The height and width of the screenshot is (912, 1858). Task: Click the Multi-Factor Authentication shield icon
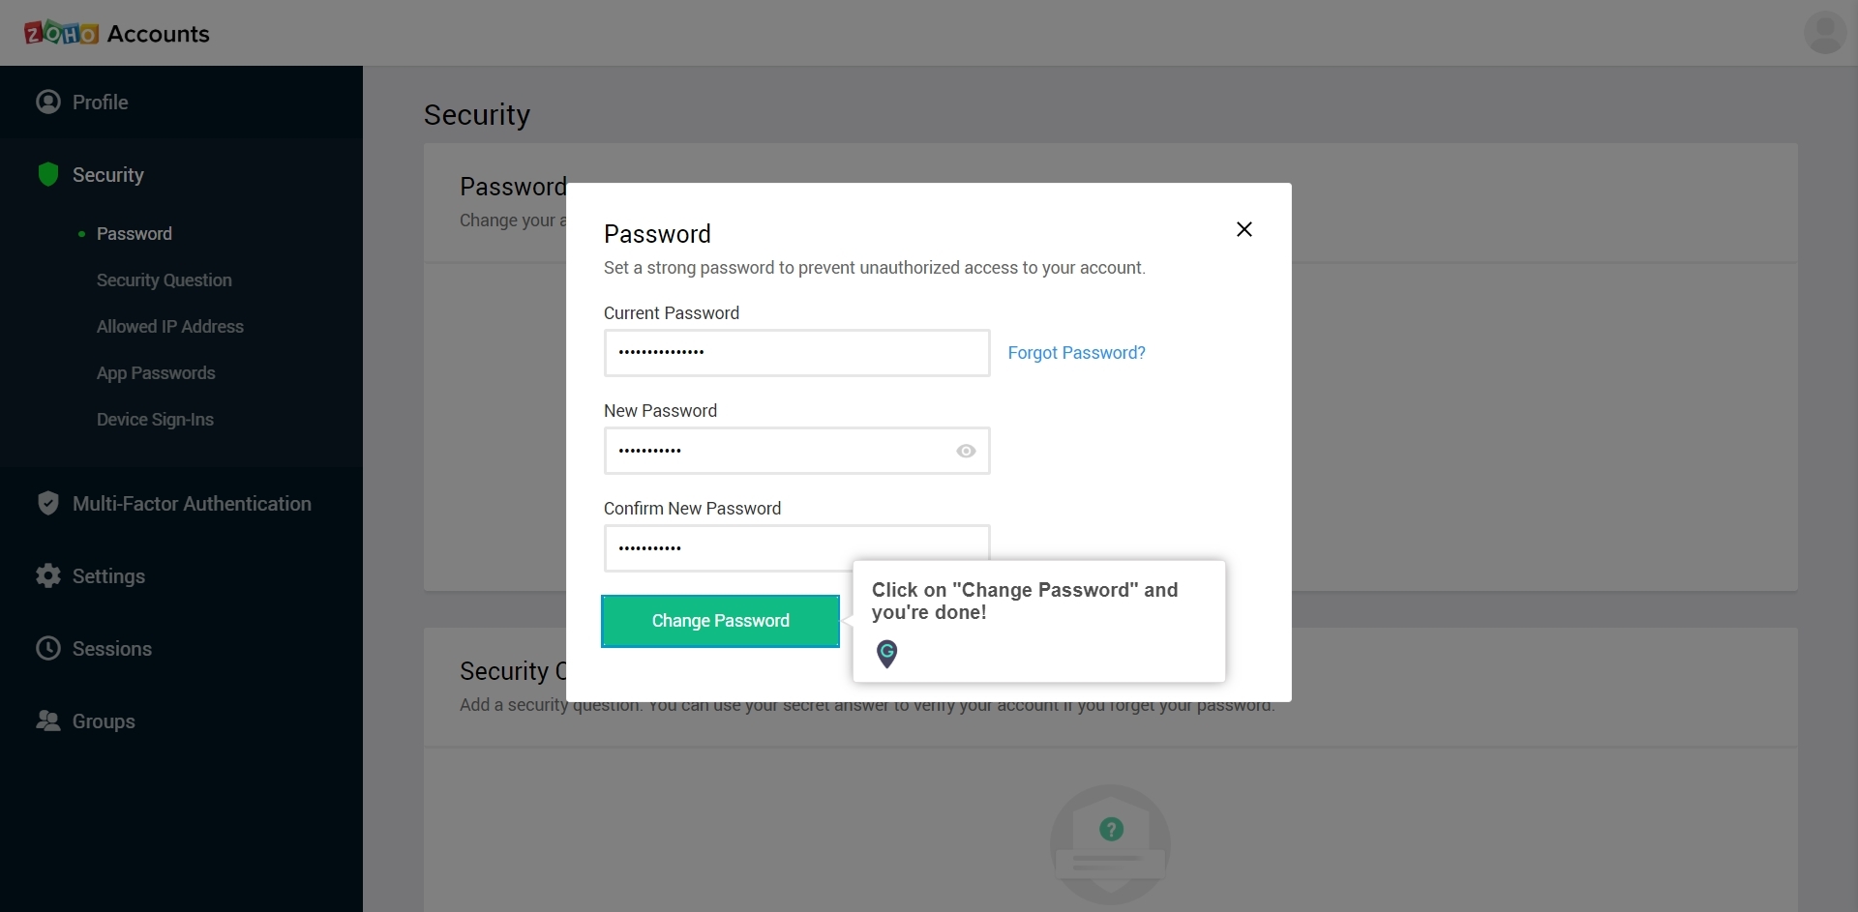pos(48,503)
